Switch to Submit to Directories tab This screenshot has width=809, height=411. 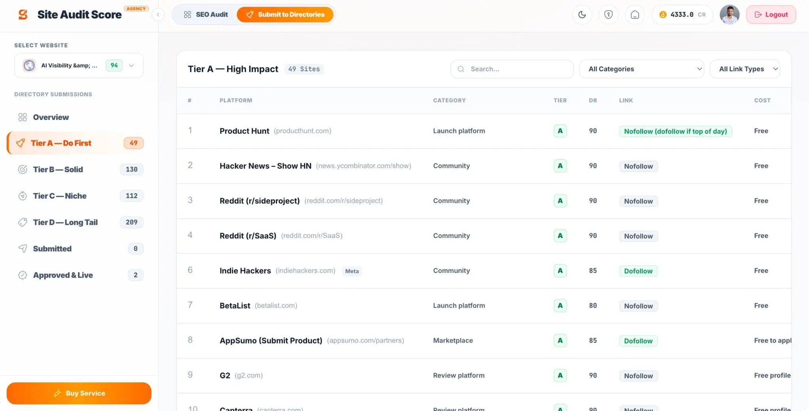[285, 15]
